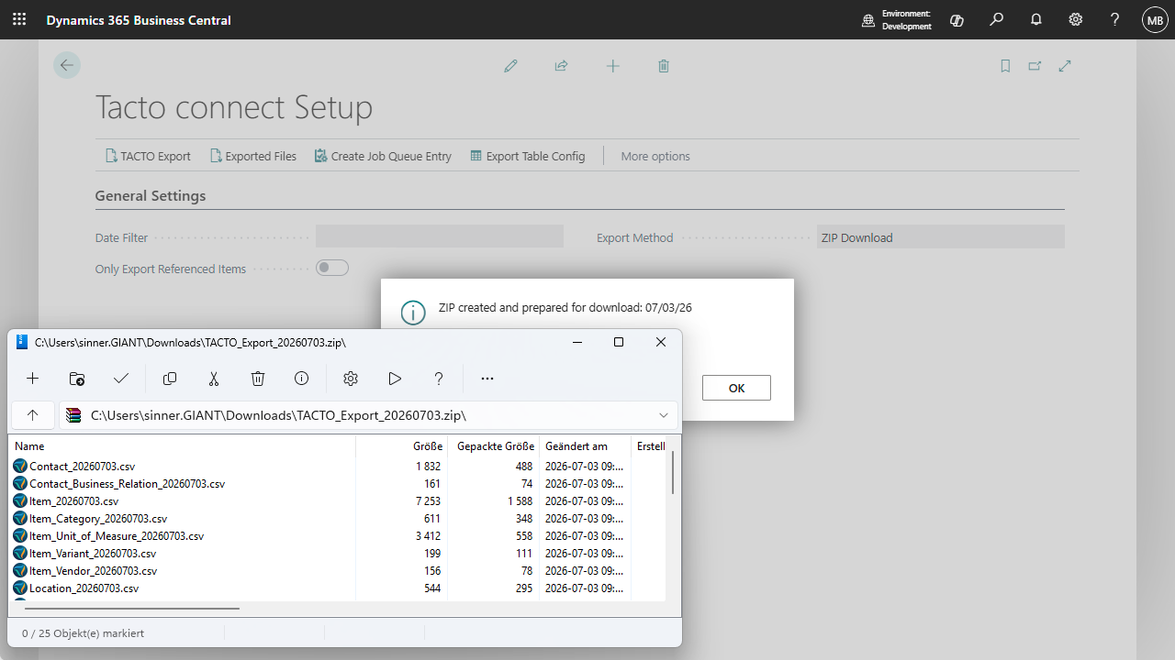
Task: Collapse the General Settings section heading
Action: [151, 195]
